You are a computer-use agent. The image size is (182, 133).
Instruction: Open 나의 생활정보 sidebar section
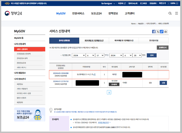20,73
